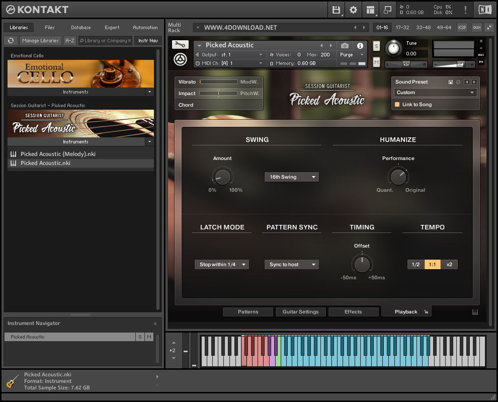Click the keyboard icon beside the Playback tab
498x402 pixels.
[475, 312]
